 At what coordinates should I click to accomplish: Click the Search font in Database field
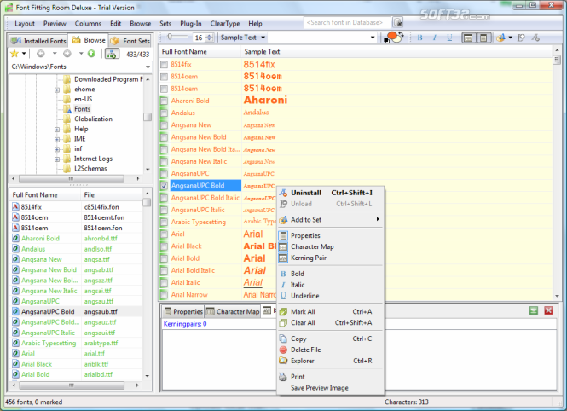click(x=347, y=22)
